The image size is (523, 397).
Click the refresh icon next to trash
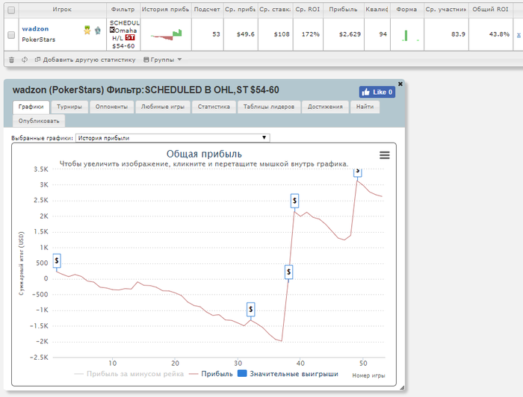(25, 60)
